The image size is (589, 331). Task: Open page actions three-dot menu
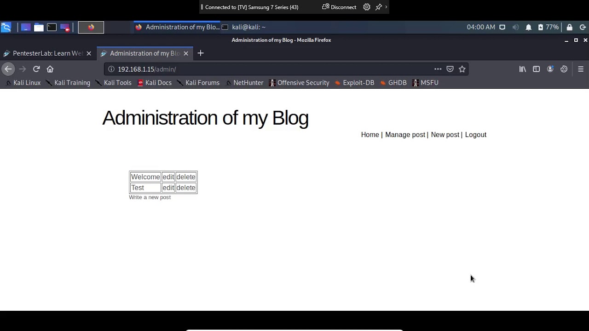[438, 69]
